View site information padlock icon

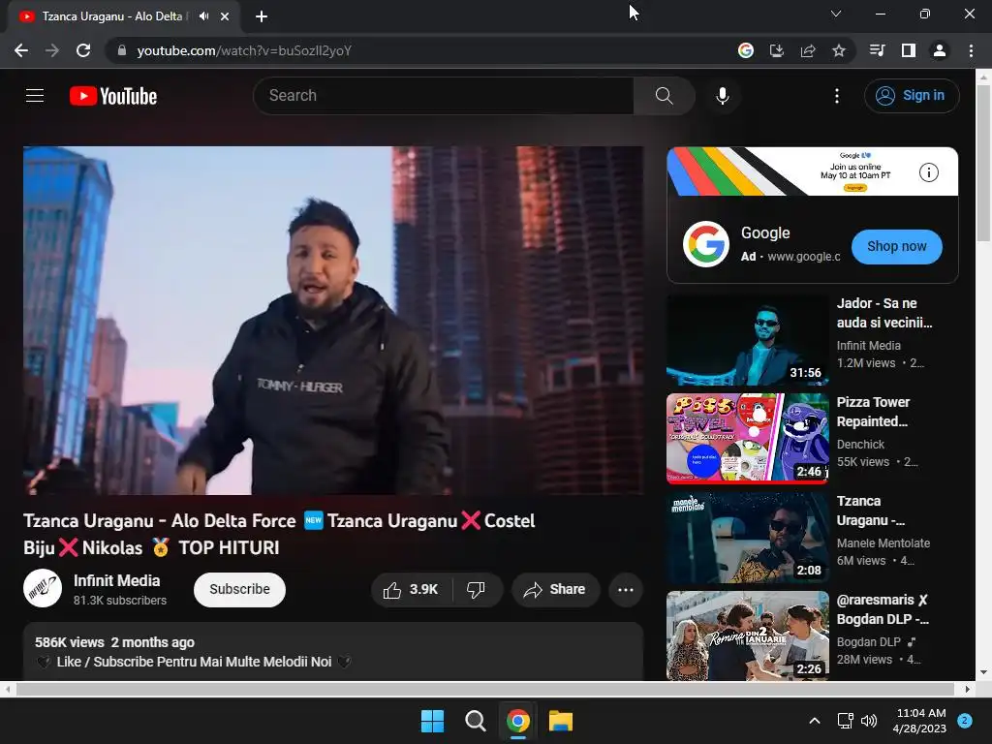[122, 50]
